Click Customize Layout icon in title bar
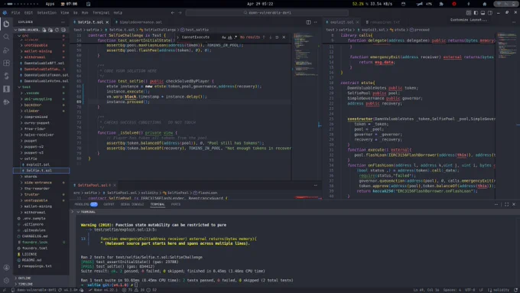The image size is (520, 293). (468, 12)
